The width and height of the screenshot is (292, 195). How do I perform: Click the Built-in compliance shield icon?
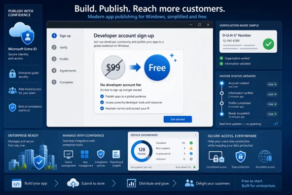click(x=13, y=108)
